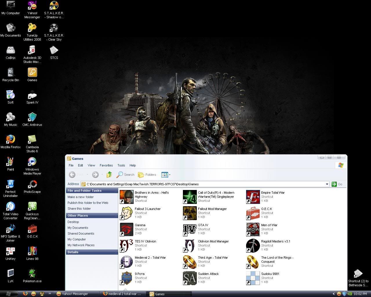Go up one folder level
Image resolution: width=371 pixels, height=297 pixels.
point(109,175)
